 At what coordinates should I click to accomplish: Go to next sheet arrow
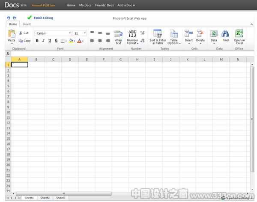[x=15, y=198]
